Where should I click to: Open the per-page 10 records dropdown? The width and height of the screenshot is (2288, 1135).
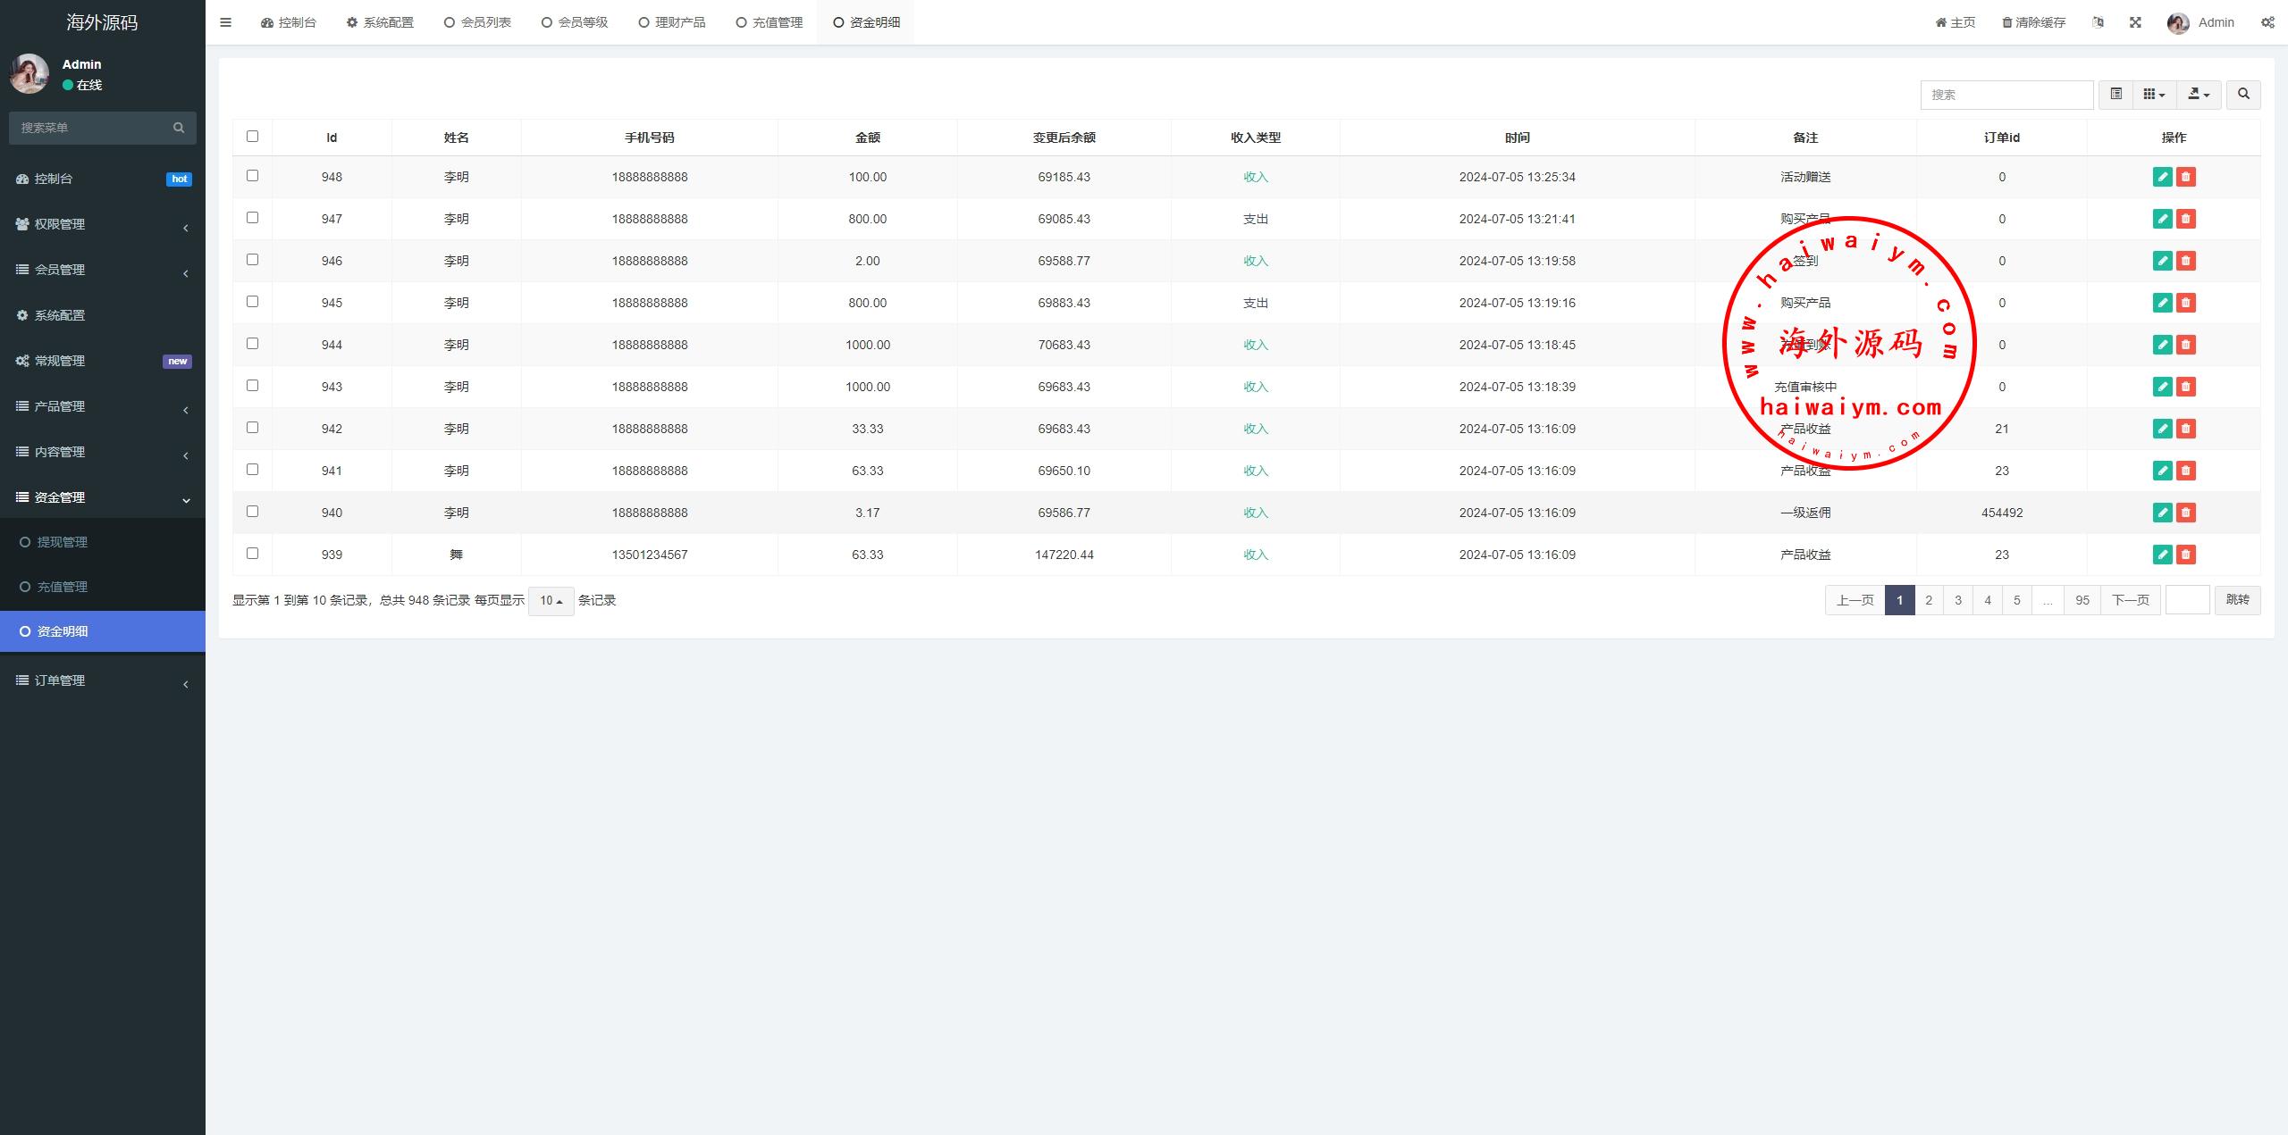tap(551, 601)
